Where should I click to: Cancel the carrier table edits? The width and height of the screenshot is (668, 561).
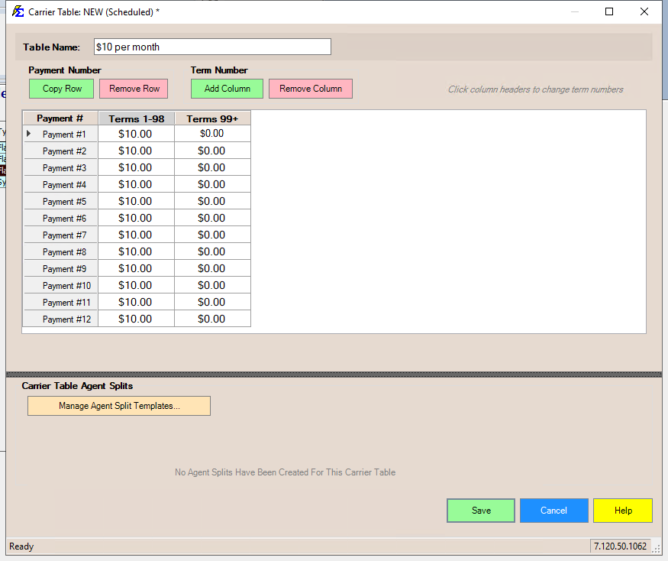[x=553, y=511]
